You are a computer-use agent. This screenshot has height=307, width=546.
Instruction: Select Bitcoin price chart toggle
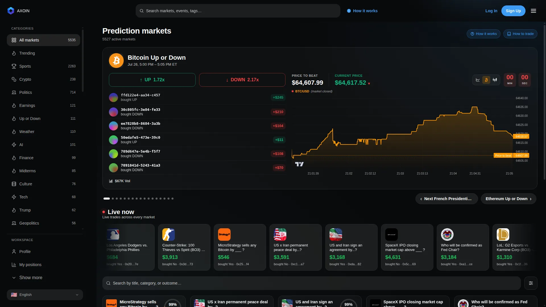(486, 80)
